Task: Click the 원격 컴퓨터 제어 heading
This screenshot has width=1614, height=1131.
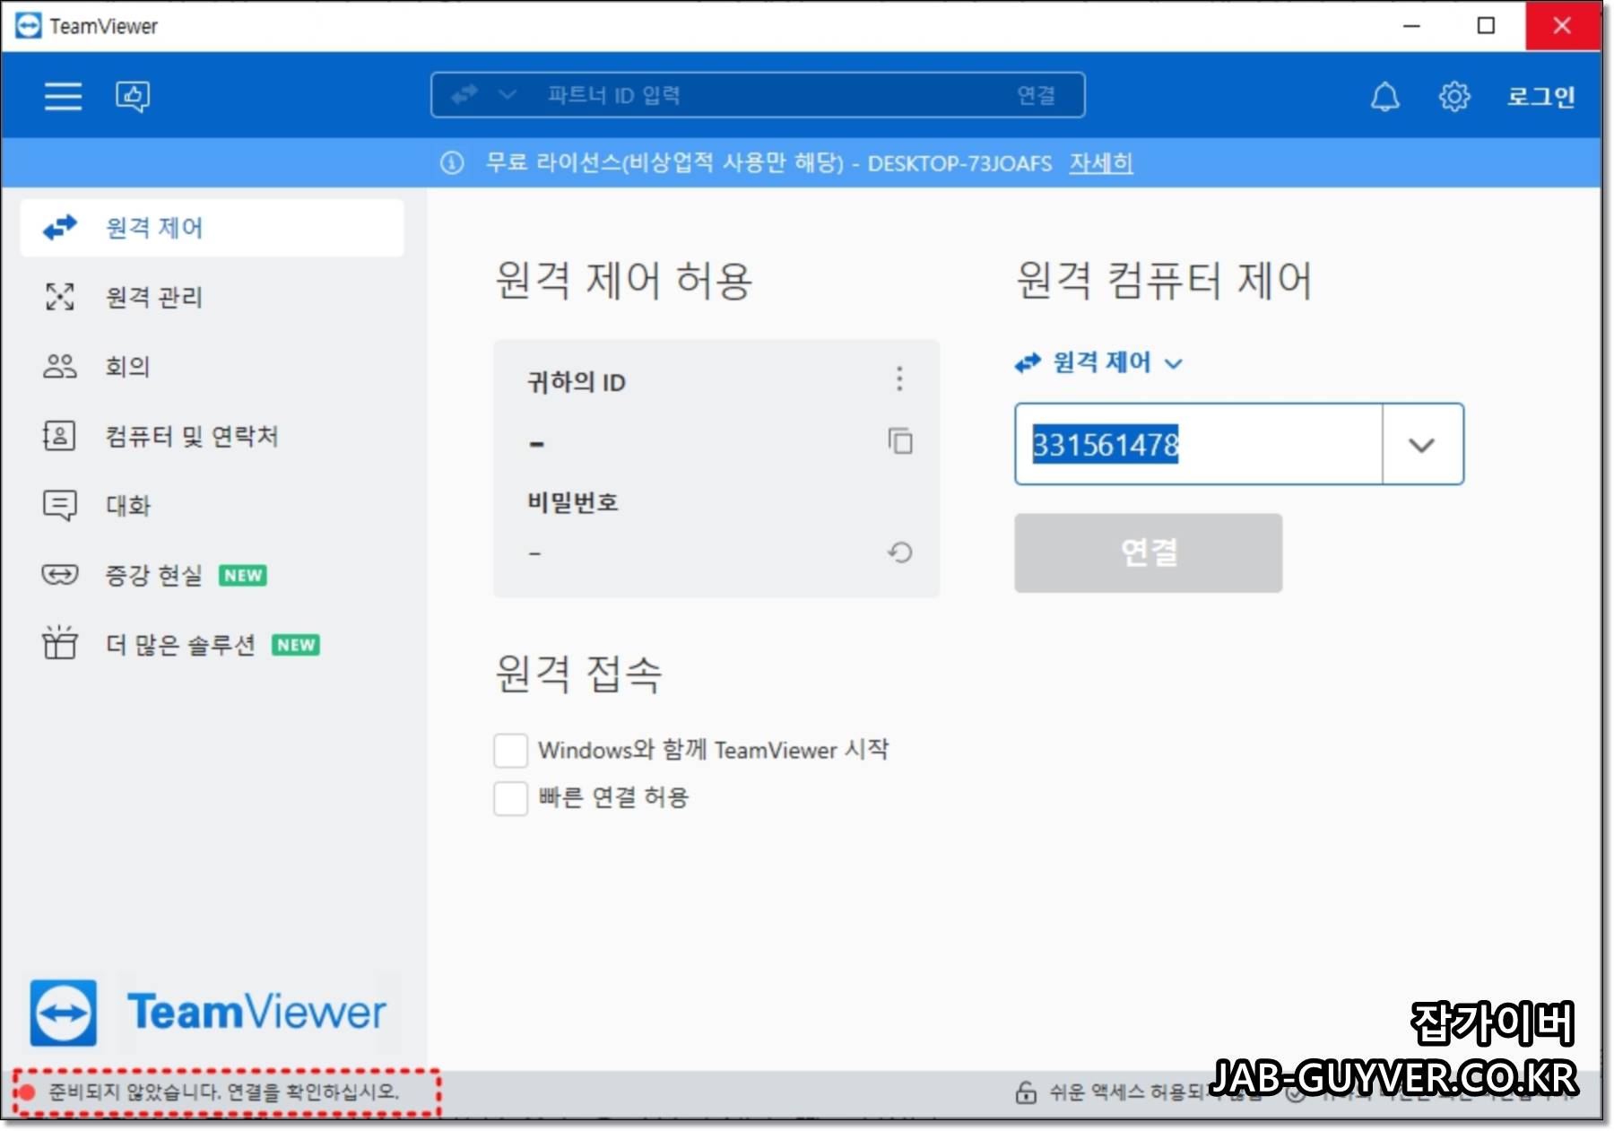Action: pyautogui.click(x=1164, y=280)
